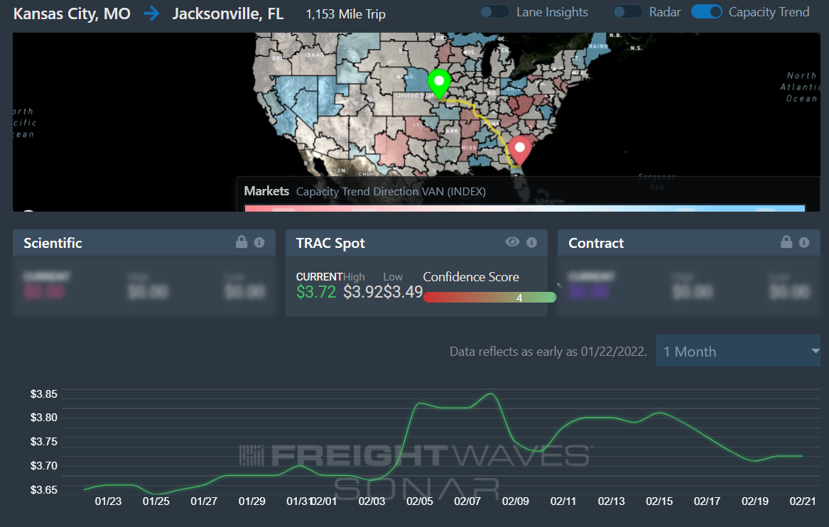Click the dropdown arrow beside 1 Month
The image size is (829, 527).
pyautogui.click(x=815, y=352)
